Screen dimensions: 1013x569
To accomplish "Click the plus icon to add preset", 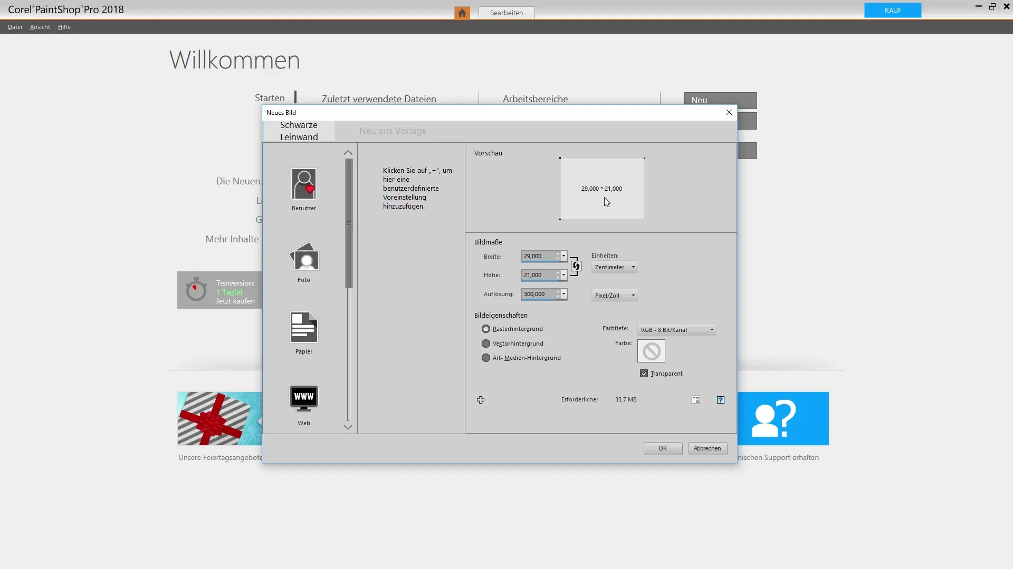I will click(x=481, y=400).
